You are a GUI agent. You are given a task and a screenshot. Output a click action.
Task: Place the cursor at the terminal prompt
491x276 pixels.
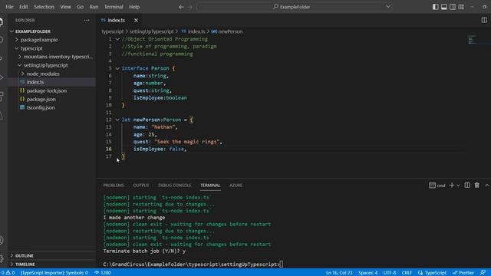point(282,264)
